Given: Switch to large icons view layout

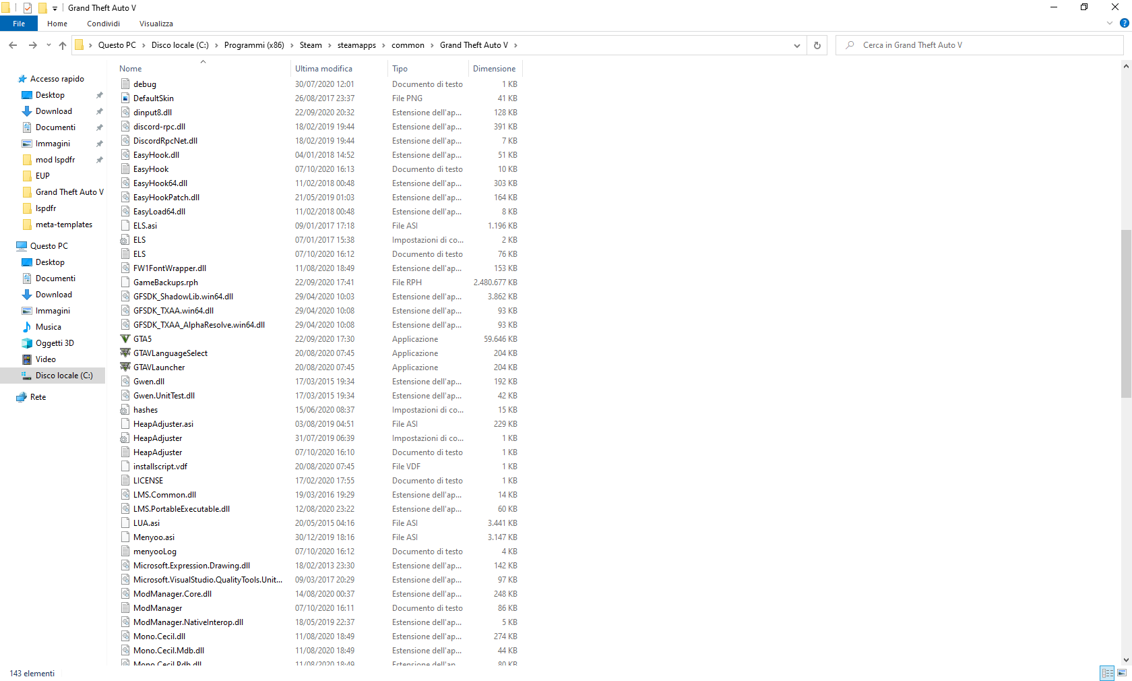Looking at the screenshot, I should click(1122, 673).
